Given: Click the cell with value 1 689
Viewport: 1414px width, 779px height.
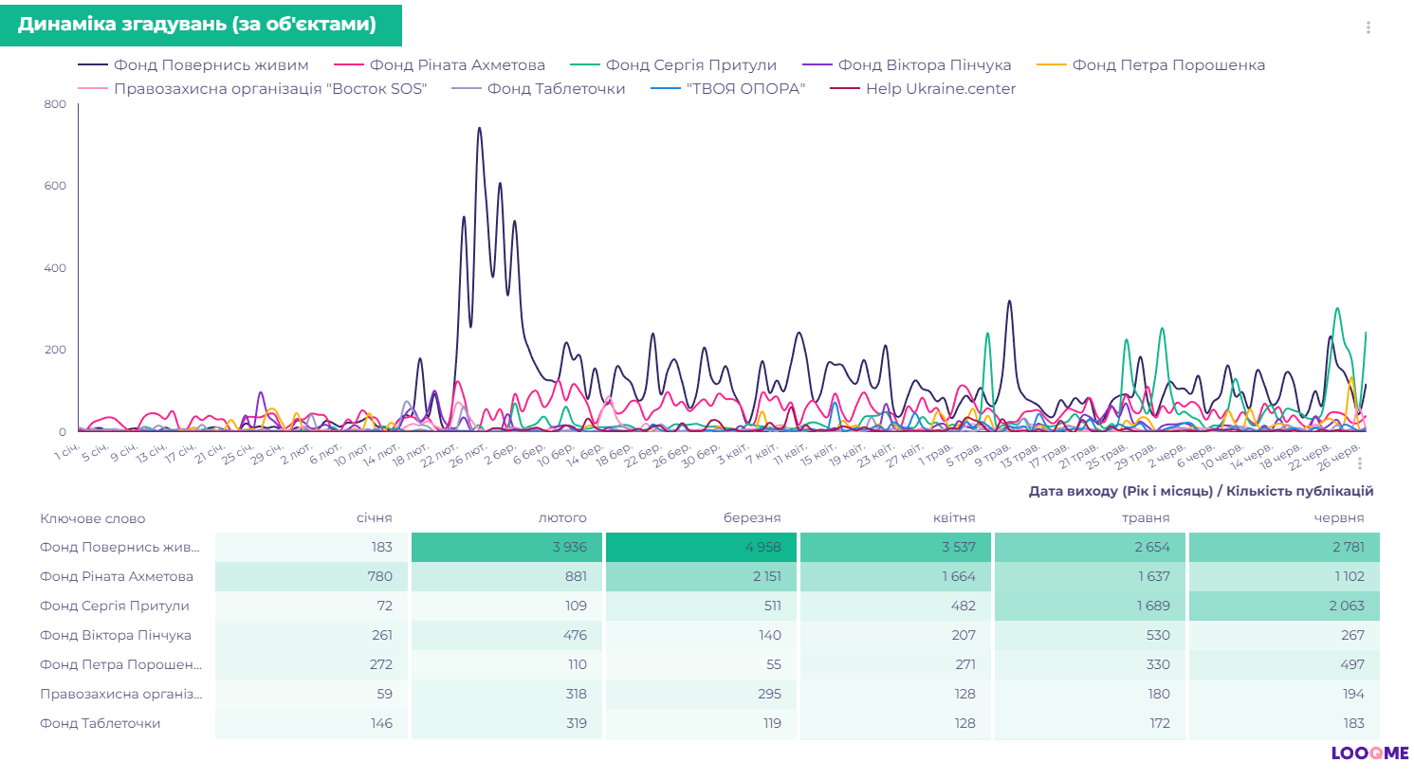Looking at the screenshot, I should 1090,606.
